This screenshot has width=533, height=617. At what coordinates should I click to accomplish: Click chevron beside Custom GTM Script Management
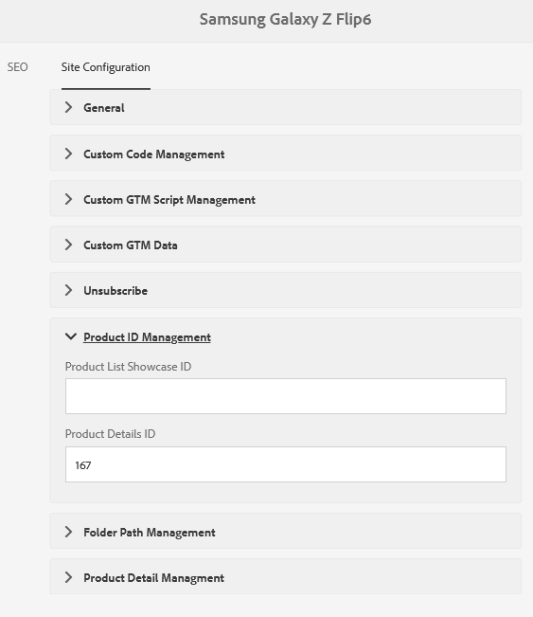68,199
